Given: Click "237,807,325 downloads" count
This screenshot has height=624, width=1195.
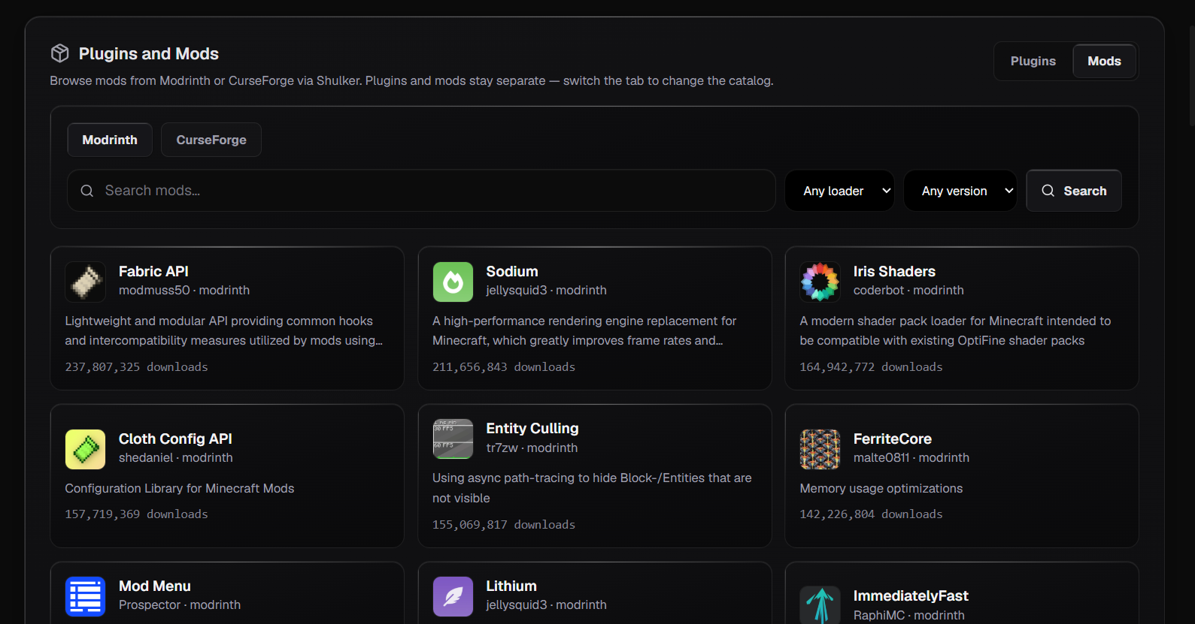Looking at the screenshot, I should pos(136,366).
